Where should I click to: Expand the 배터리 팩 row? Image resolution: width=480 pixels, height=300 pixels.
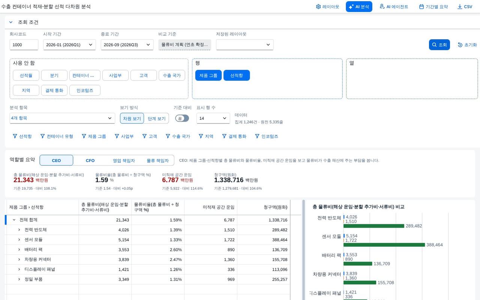point(19,249)
